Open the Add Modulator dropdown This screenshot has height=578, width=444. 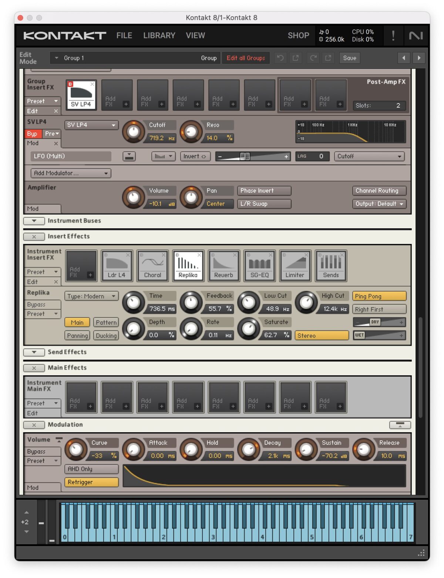[x=71, y=173]
